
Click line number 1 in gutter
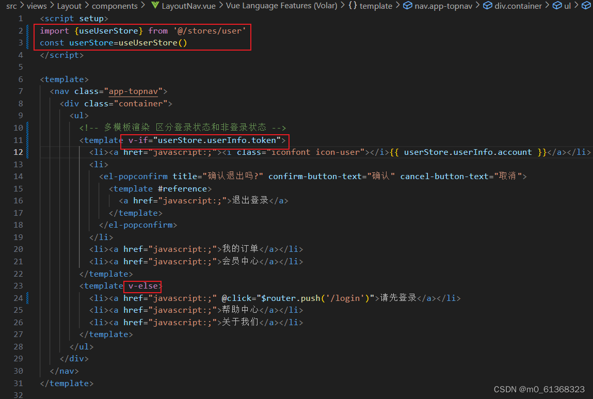point(21,19)
